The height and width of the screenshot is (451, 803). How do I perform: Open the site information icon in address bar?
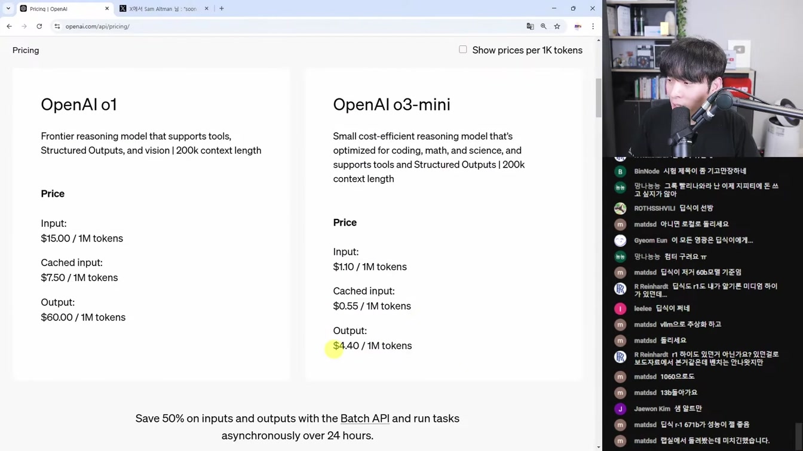click(x=57, y=26)
